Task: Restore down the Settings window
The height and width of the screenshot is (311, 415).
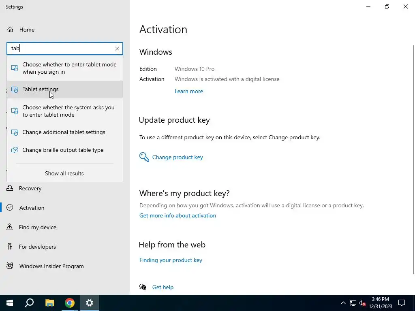Action: point(387,6)
